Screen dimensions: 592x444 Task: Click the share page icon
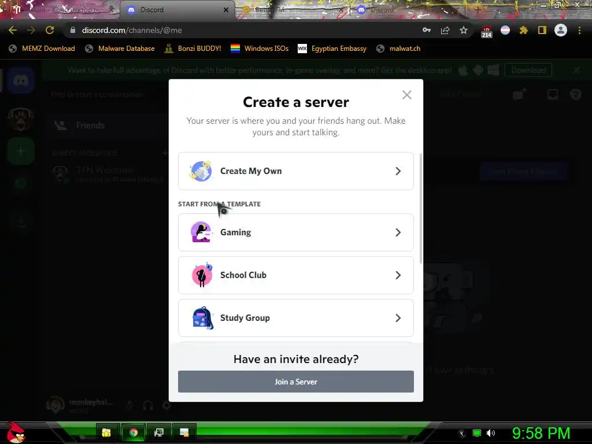[445, 30]
